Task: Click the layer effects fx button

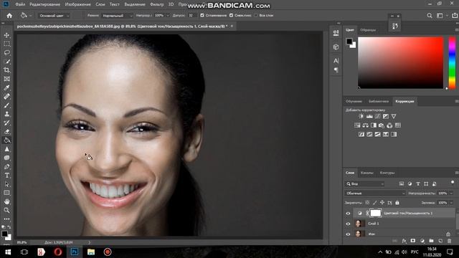Action: tap(404, 241)
